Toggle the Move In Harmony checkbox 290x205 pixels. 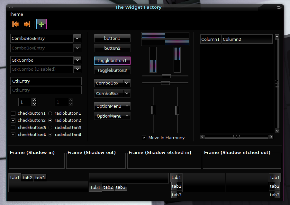pos(144,138)
